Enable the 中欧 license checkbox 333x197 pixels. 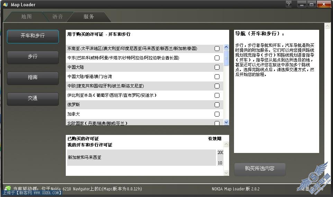pos(217,86)
